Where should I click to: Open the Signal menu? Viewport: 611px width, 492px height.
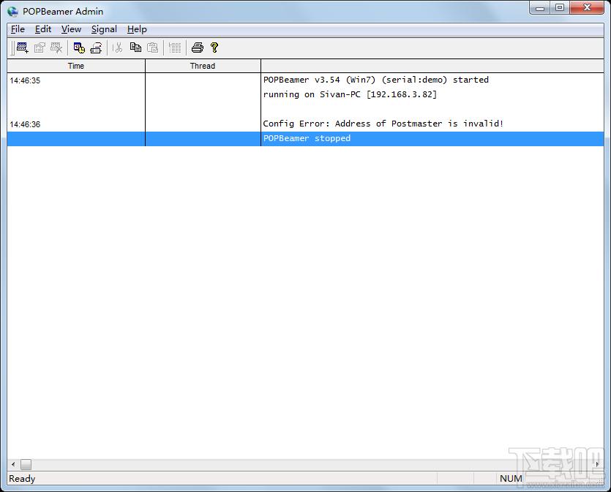pyautogui.click(x=104, y=29)
